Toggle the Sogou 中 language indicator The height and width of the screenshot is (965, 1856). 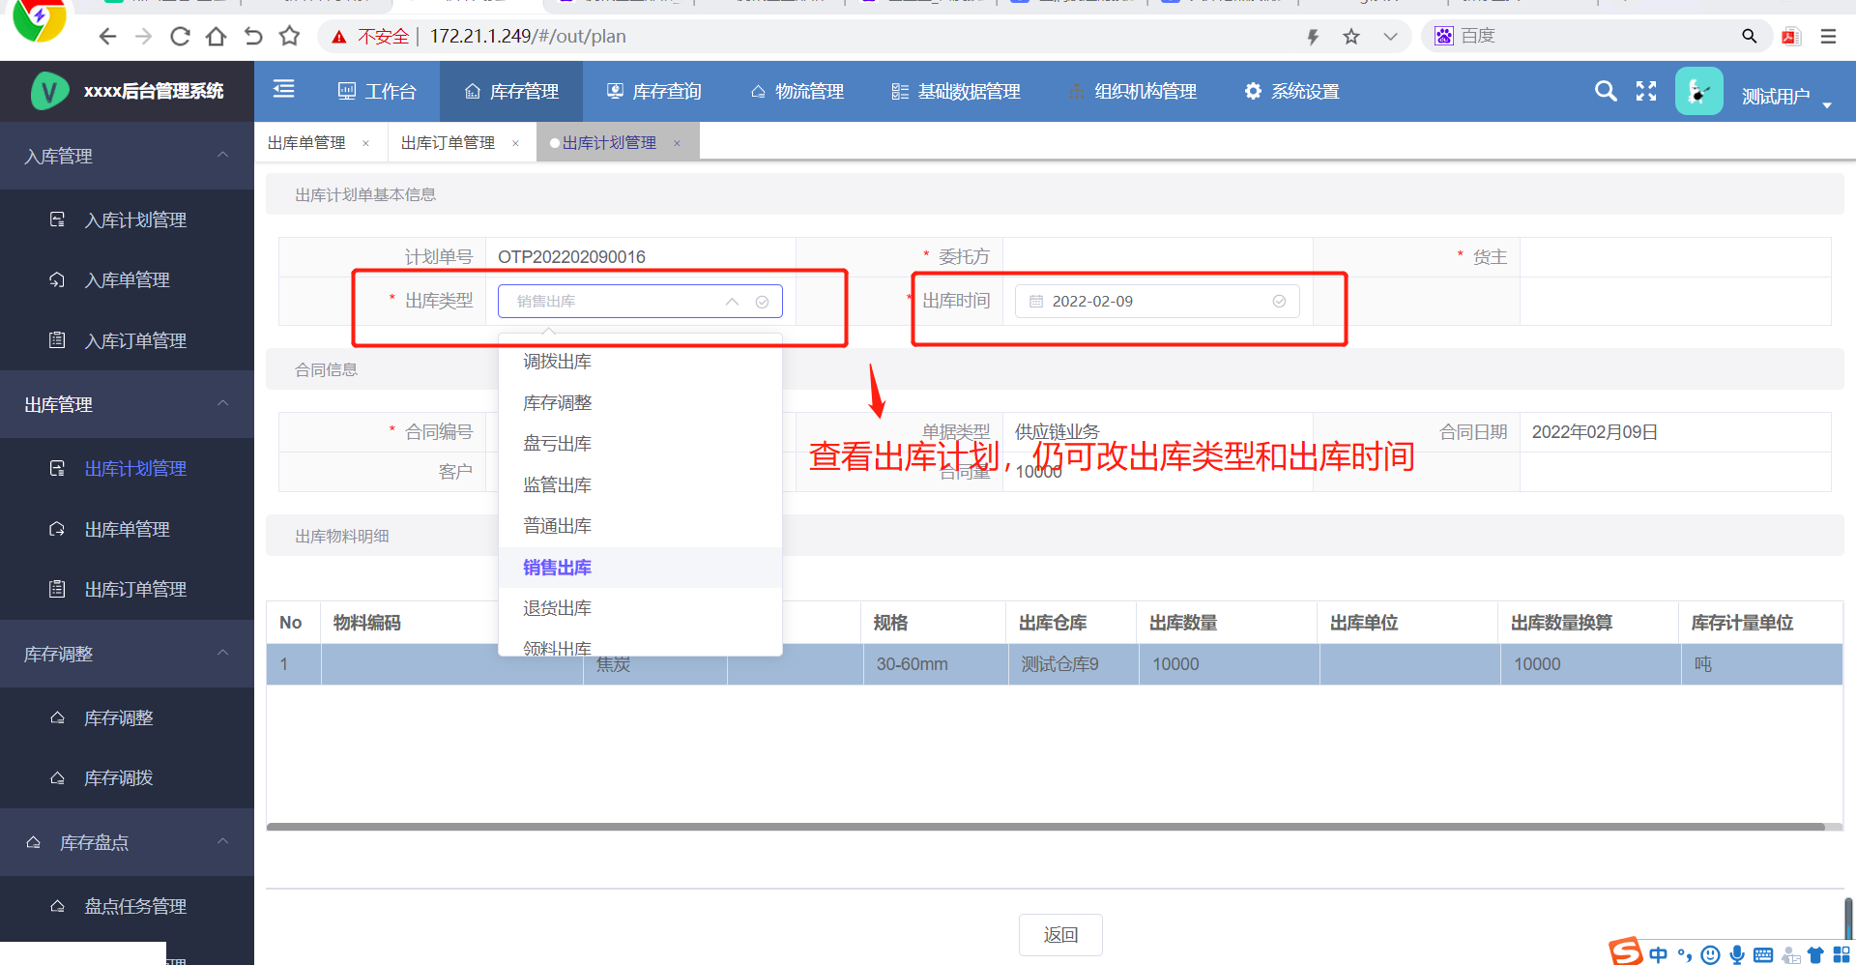(x=1659, y=955)
